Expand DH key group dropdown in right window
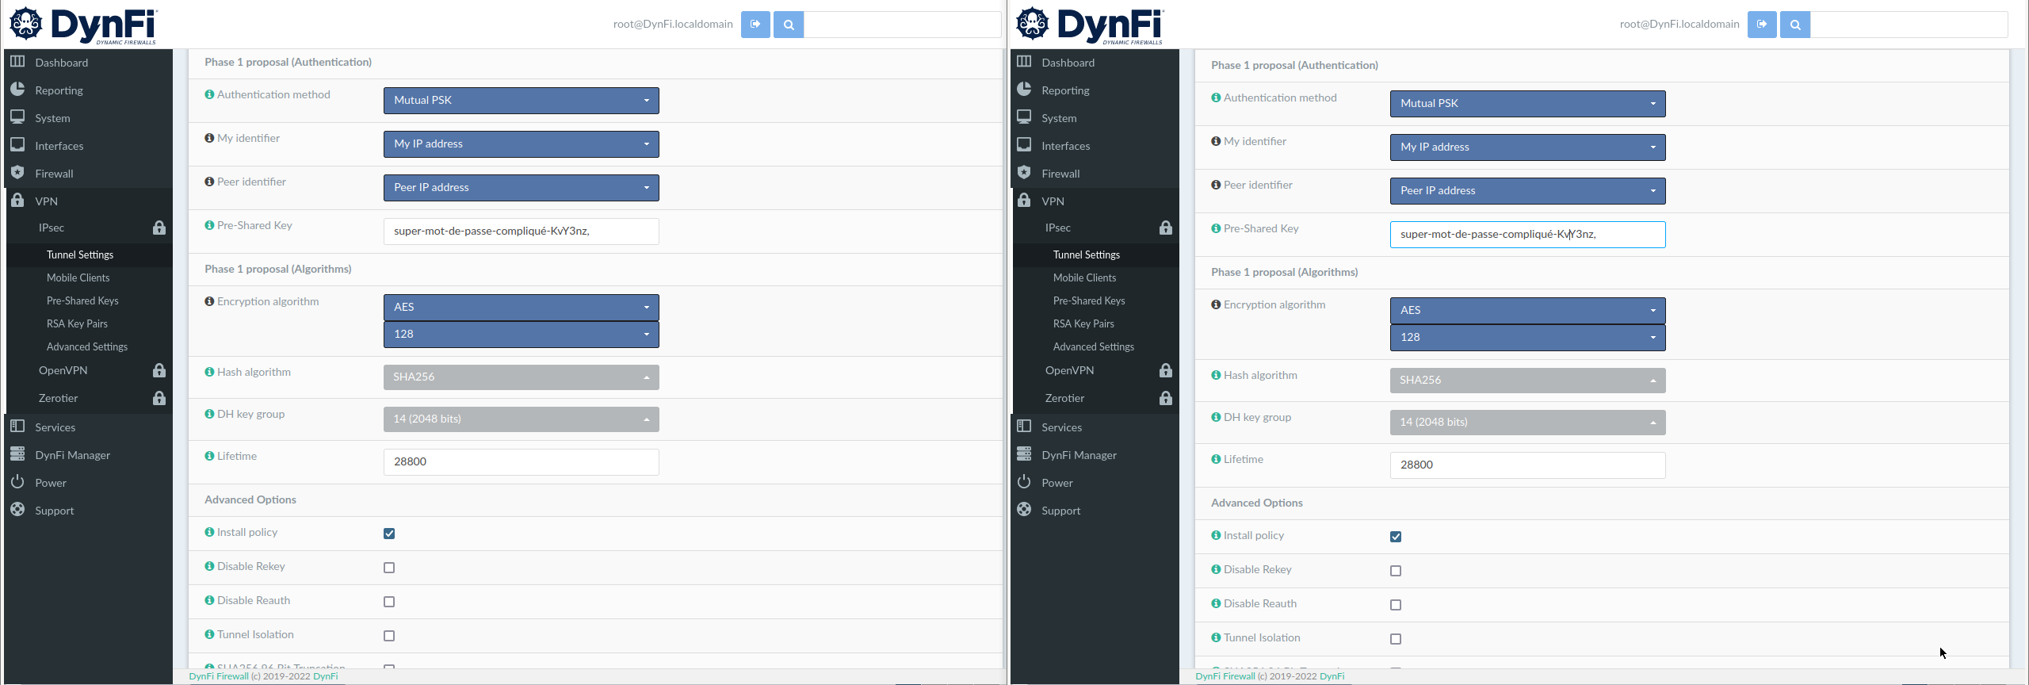The width and height of the screenshot is (2029, 685). (x=1527, y=423)
